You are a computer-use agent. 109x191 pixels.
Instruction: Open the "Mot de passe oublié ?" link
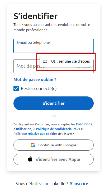pyautogui.click(x=35, y=79)
